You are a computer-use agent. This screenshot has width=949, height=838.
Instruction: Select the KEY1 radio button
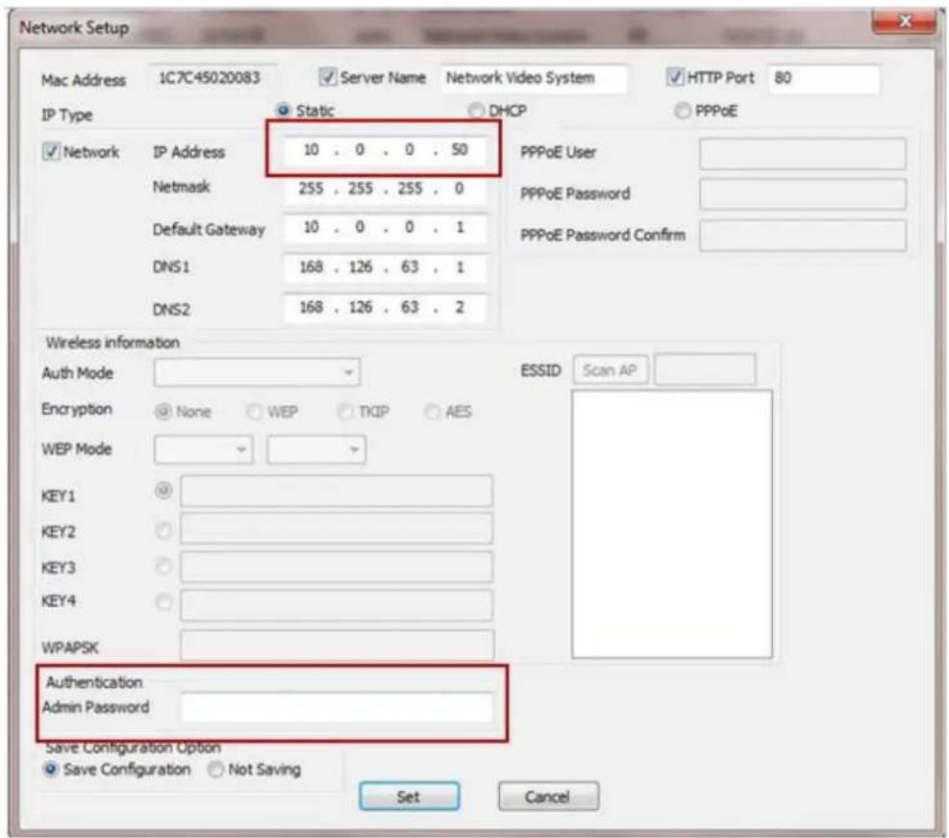pyautogui.click(x=163, y=490)
